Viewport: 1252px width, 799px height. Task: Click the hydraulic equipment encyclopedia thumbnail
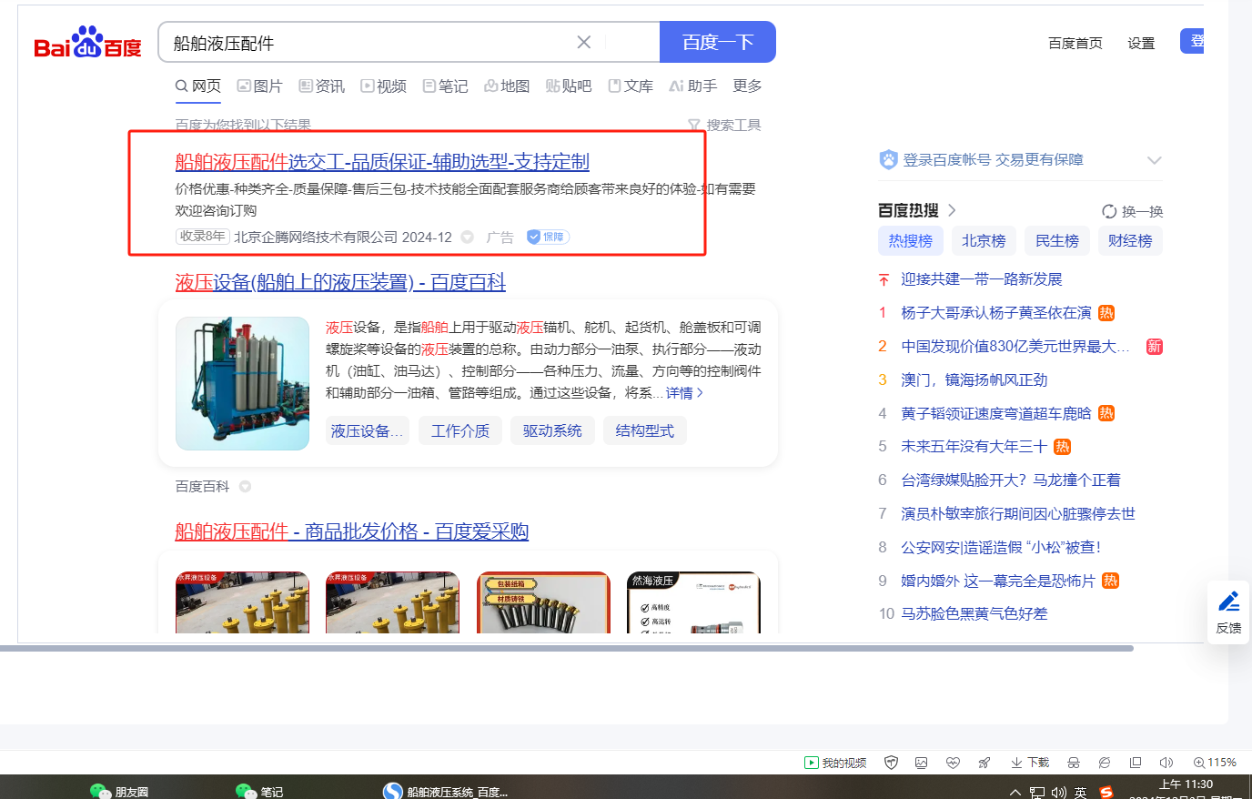pyautogui.click(x=242, y=383)
